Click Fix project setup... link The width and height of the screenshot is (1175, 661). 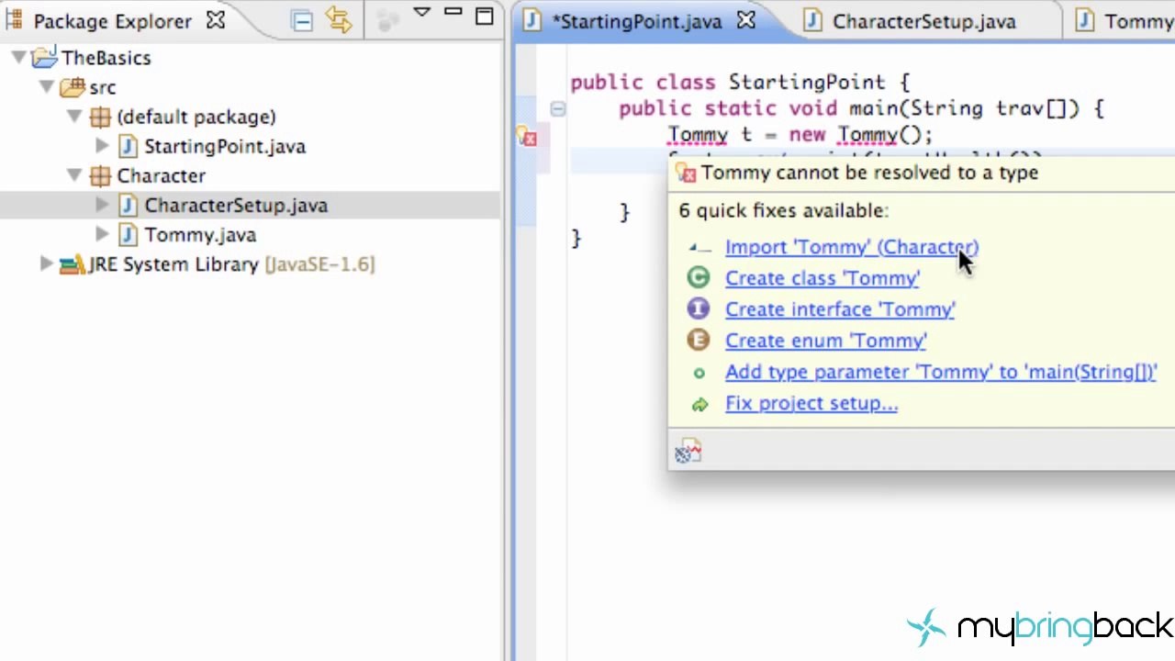coord(811,403)
